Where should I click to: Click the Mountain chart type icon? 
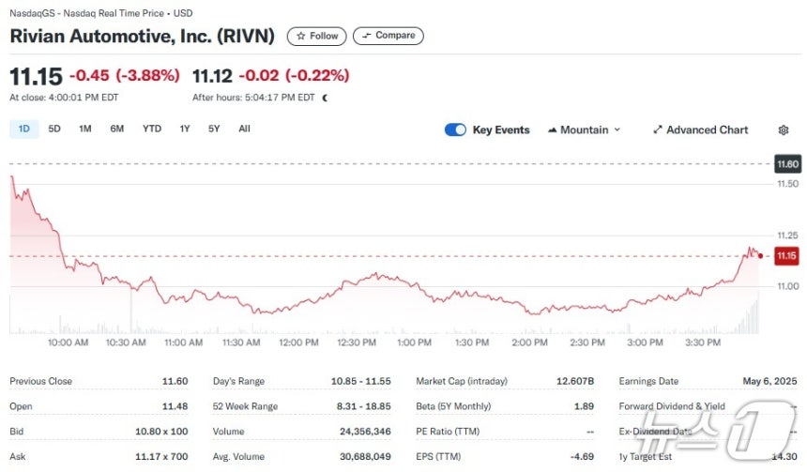(x=553, y=129)
